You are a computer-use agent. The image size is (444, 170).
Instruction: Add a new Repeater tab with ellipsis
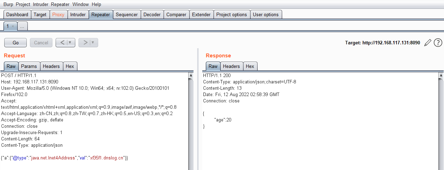(22, 26)
